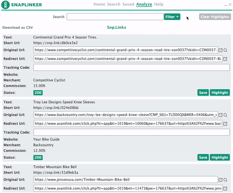The image size is (233, 193).
Task: Go to the Home tab
Action: point(99,4)
